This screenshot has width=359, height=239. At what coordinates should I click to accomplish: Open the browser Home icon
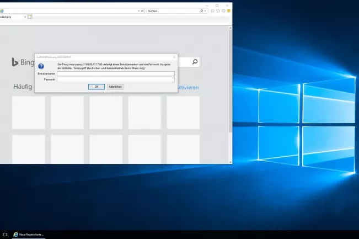tap(213, 10)
